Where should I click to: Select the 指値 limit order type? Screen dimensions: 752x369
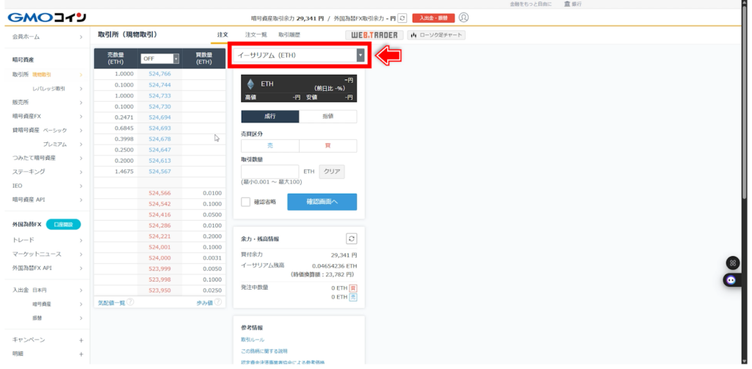click(x=328, y=117)
